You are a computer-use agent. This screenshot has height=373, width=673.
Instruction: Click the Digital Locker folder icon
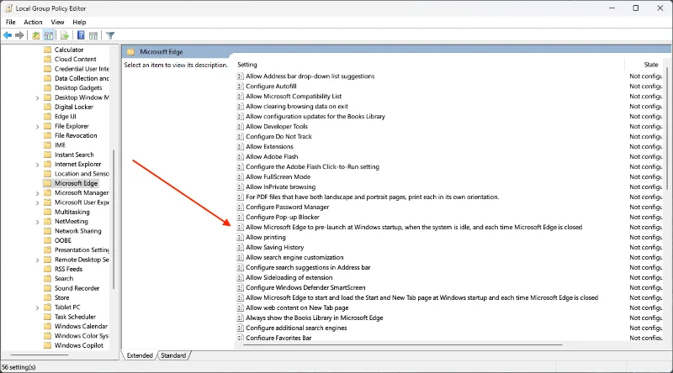48,107
